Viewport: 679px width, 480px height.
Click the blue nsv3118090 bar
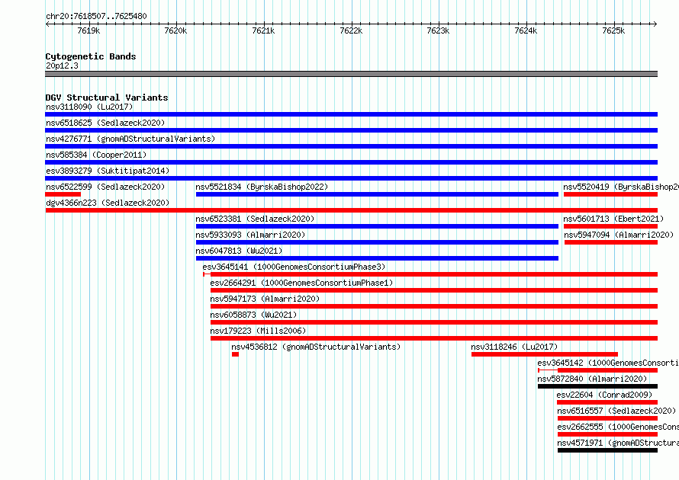[x=351, y=114]
